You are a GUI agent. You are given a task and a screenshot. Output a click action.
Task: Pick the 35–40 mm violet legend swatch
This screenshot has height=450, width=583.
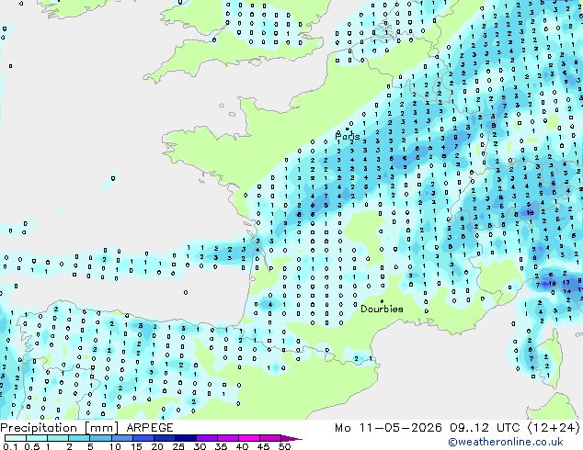228,438
